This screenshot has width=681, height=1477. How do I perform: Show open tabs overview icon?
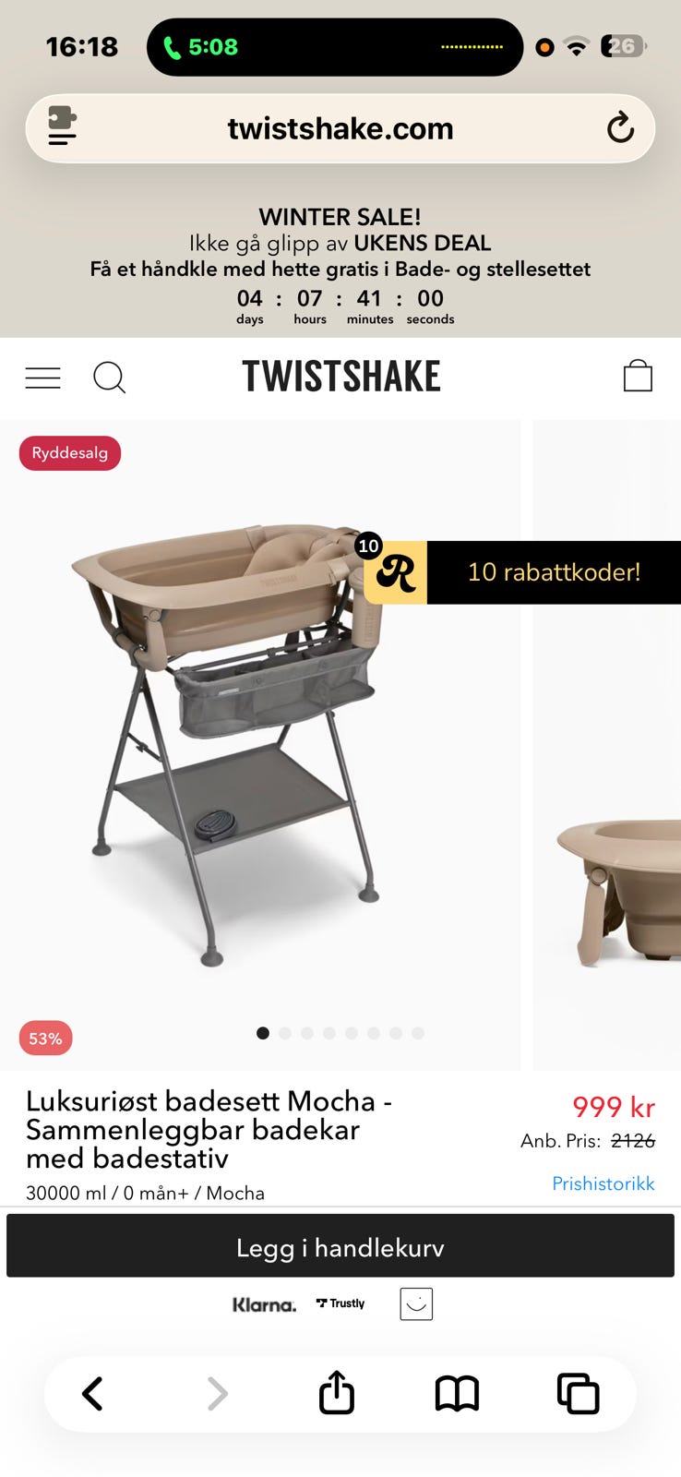[x=579, y=1394]
